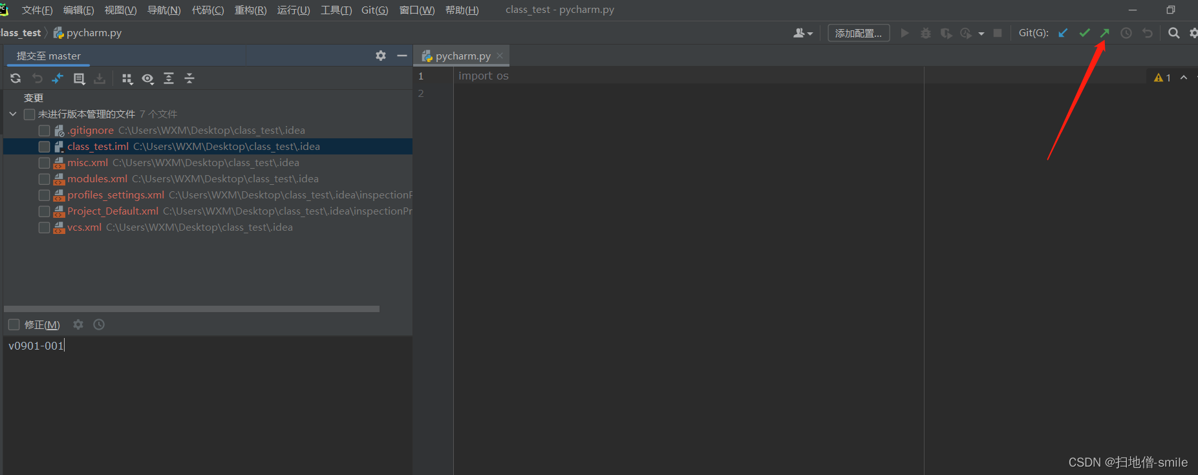Screen dimensions: 1198x475
Task: Click Run with Coverage icon
Action: 946,33
